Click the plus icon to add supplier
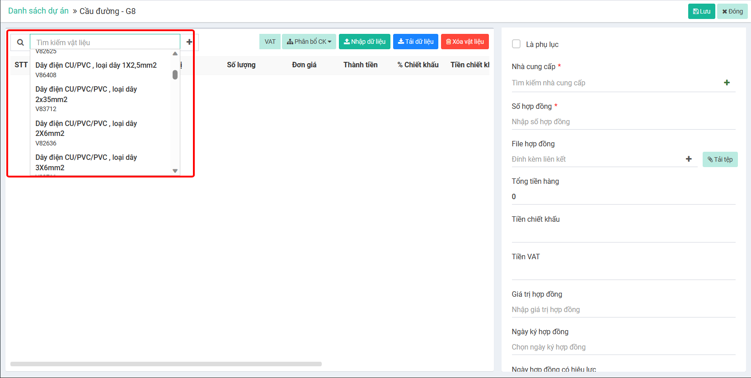 (727, 83)
